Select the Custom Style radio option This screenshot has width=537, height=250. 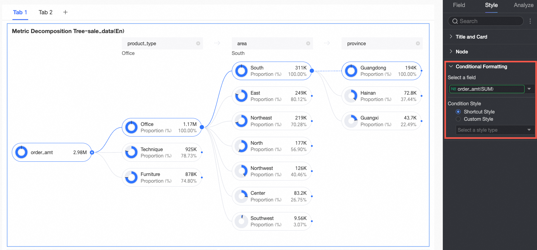pos(458,119)
